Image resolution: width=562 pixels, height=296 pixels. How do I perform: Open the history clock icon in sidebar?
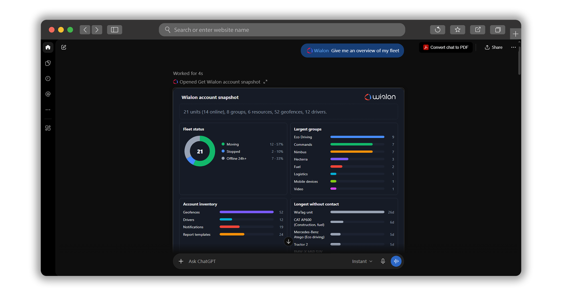point(48,79)
